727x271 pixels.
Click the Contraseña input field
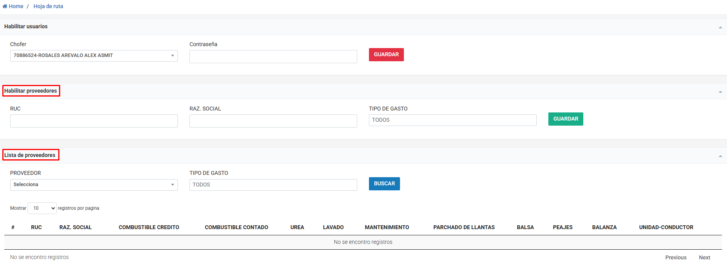[273, 57]
